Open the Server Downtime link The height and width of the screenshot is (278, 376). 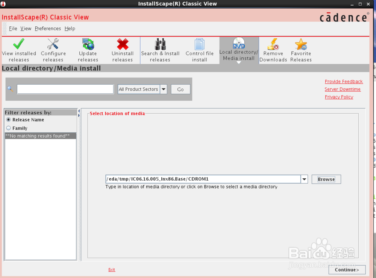pos(343,89)
